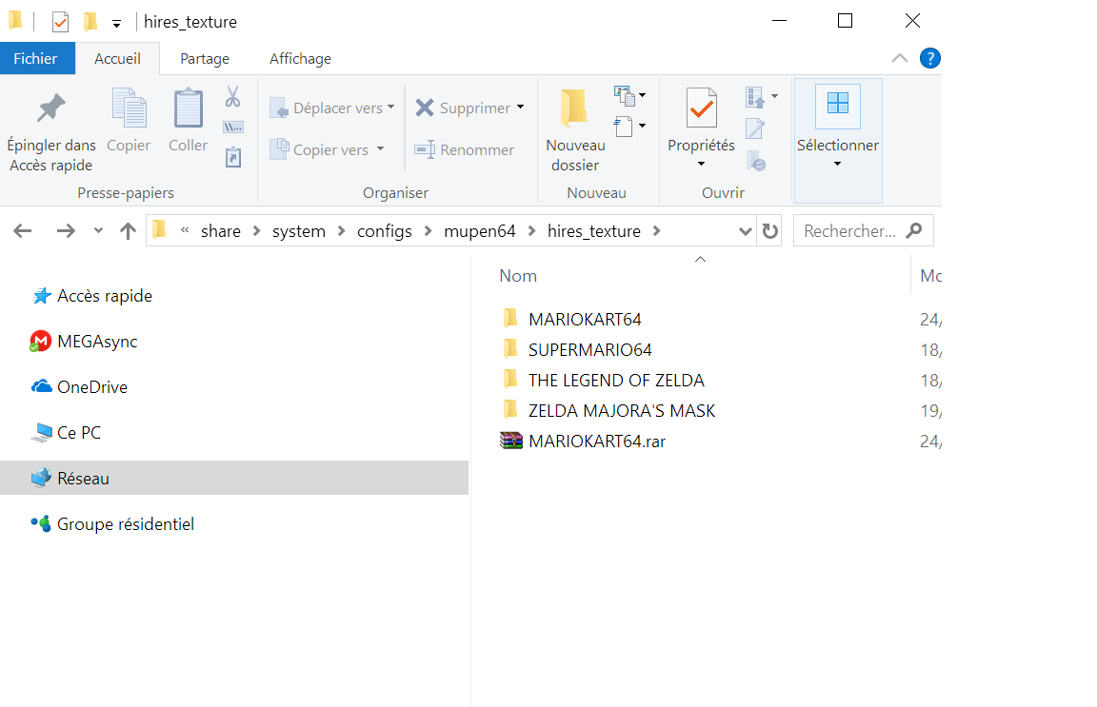1097x707 pixels.
Task: Click the edit pencil icon in Ouvrir group
Action: [x=755, y=128]
